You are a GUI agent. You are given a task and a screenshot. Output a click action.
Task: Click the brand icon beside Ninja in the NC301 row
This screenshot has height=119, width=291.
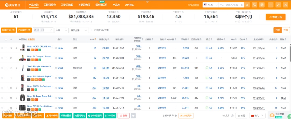(x=56, y=48)
